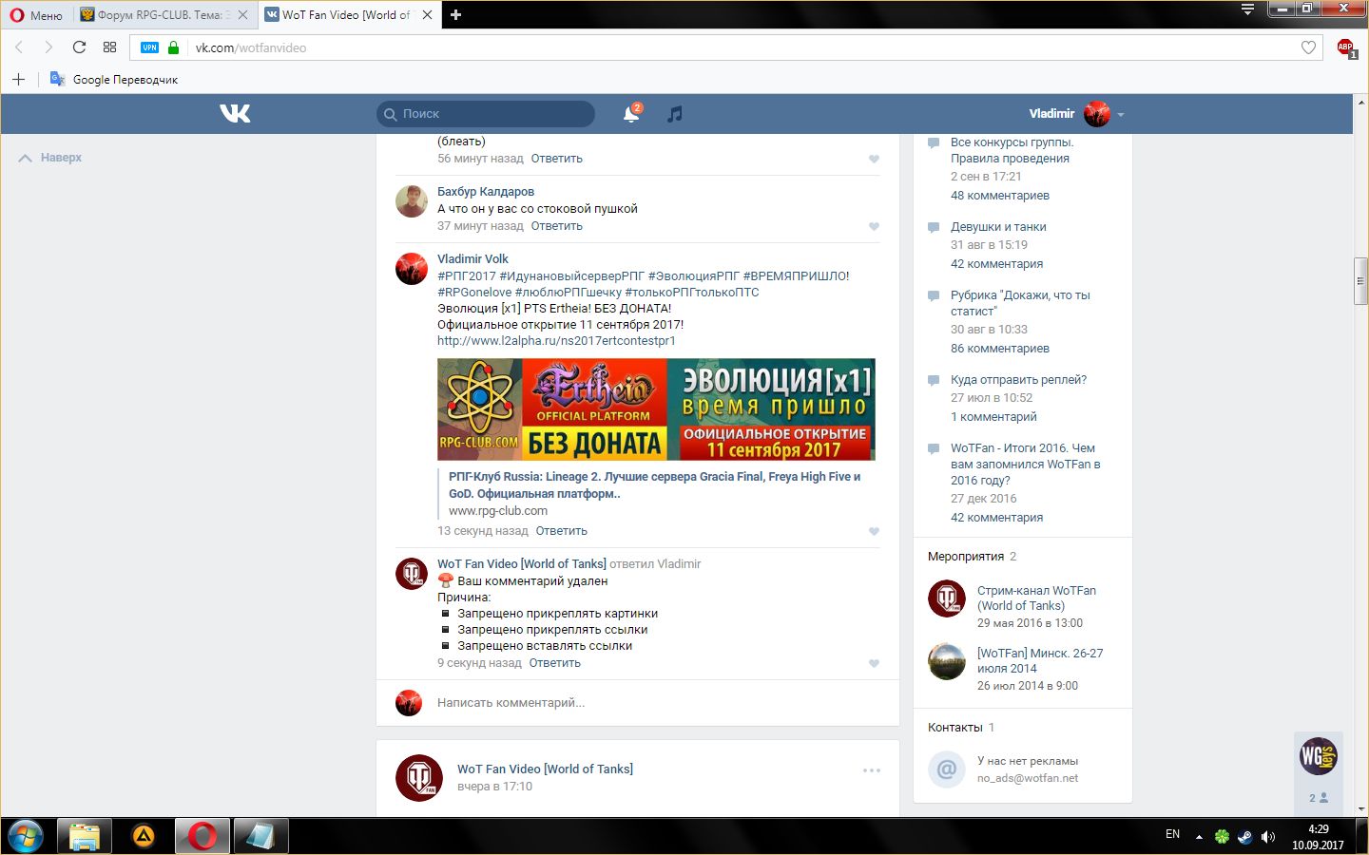Open Куда отправить реплей discussion

tap(1018, 379)
